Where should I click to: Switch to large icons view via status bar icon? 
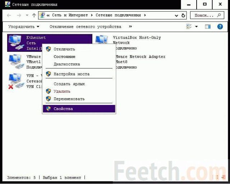(x=224, y=177)
